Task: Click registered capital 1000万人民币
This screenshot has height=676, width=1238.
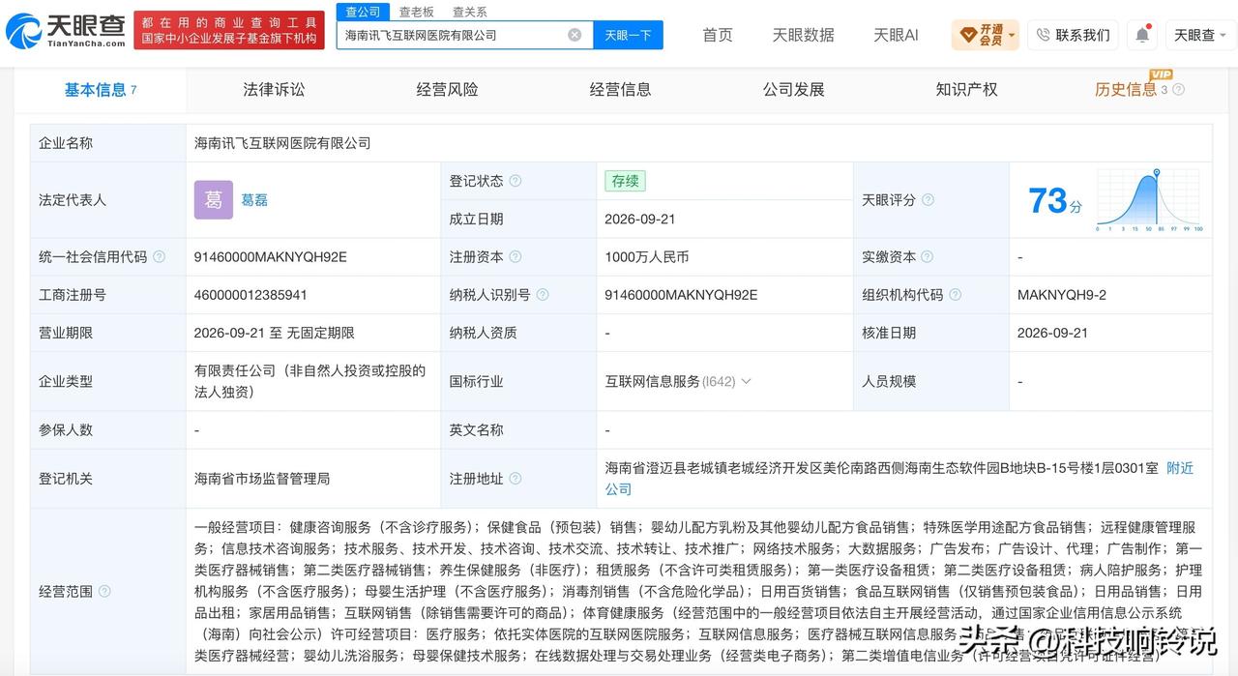Action: pyautogui.click(x=647, y=256)
